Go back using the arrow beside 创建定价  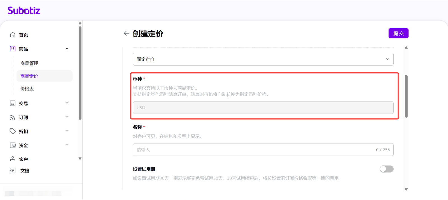click(x=126, y=33)
